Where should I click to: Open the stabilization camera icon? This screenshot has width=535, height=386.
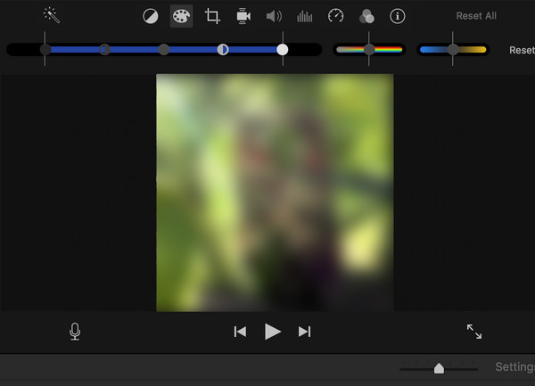[243, 16]
